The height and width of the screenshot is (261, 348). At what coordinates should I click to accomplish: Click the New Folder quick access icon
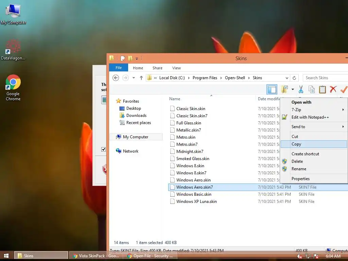point(130,58)
